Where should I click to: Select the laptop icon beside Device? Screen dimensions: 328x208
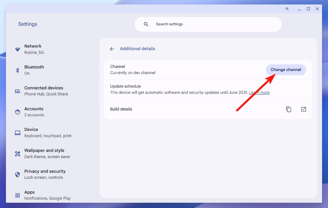pyautogui.click(x=17, y=133)
